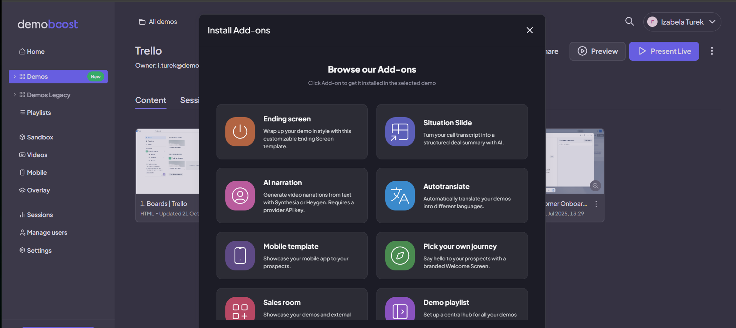Screen dimensions: 736x328
Task: Click the Overlay layers icon
Action: 22,190
